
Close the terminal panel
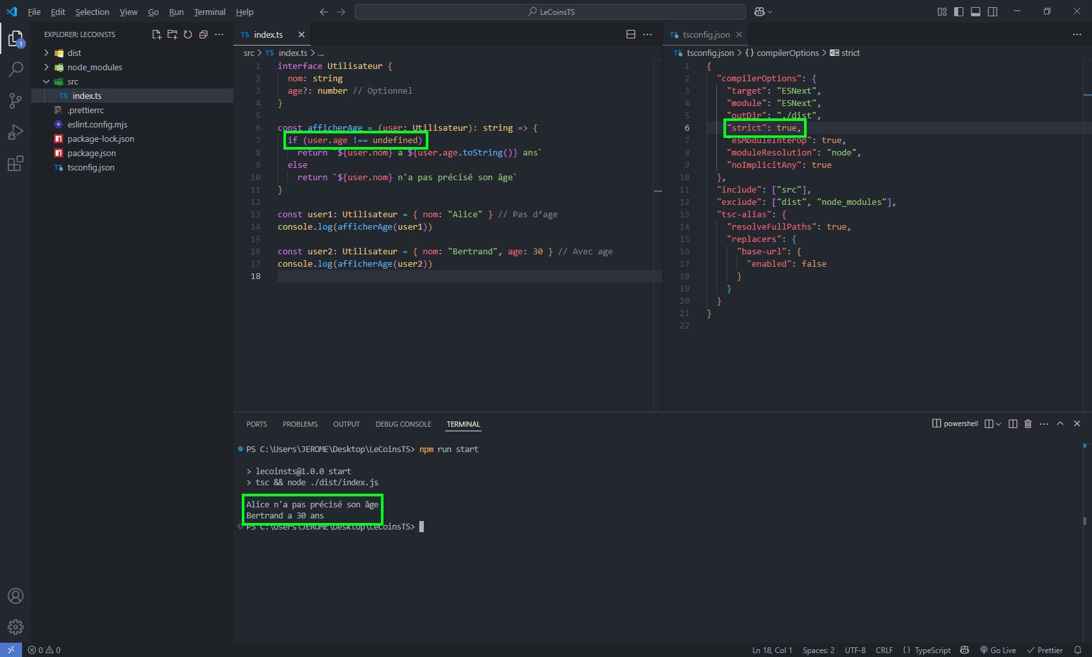coord(1077,423)
